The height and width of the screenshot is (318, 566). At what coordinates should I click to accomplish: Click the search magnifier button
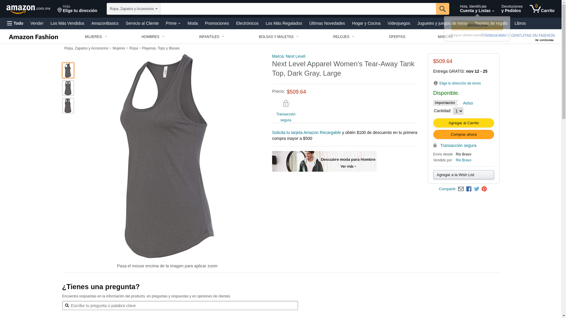pos(442,9)
